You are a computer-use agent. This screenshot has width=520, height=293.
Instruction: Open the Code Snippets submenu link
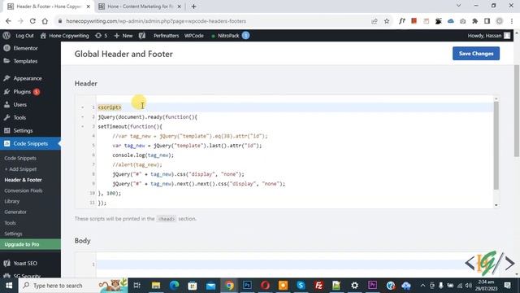20,158
